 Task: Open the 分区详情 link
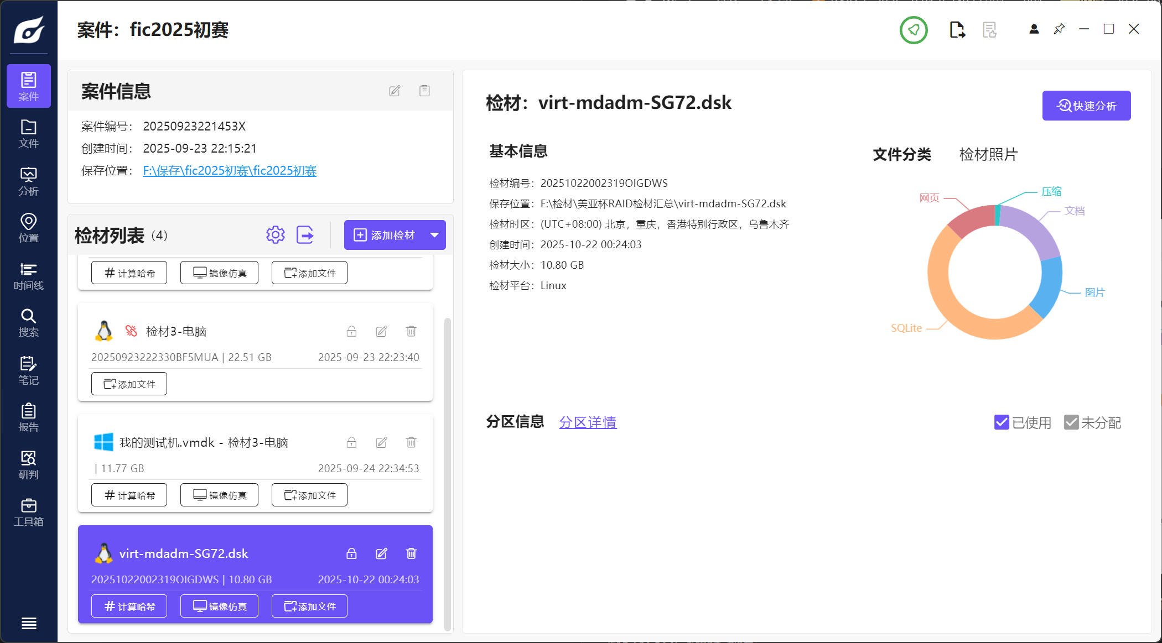point(588,422)
